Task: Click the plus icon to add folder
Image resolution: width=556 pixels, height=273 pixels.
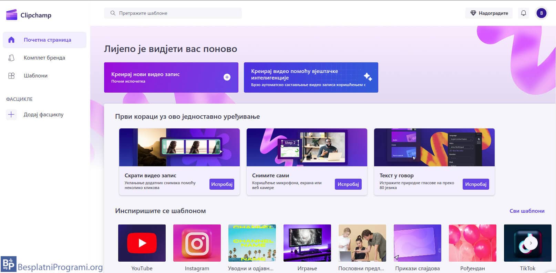Action: pyautogui.click(x=11, y=115)
